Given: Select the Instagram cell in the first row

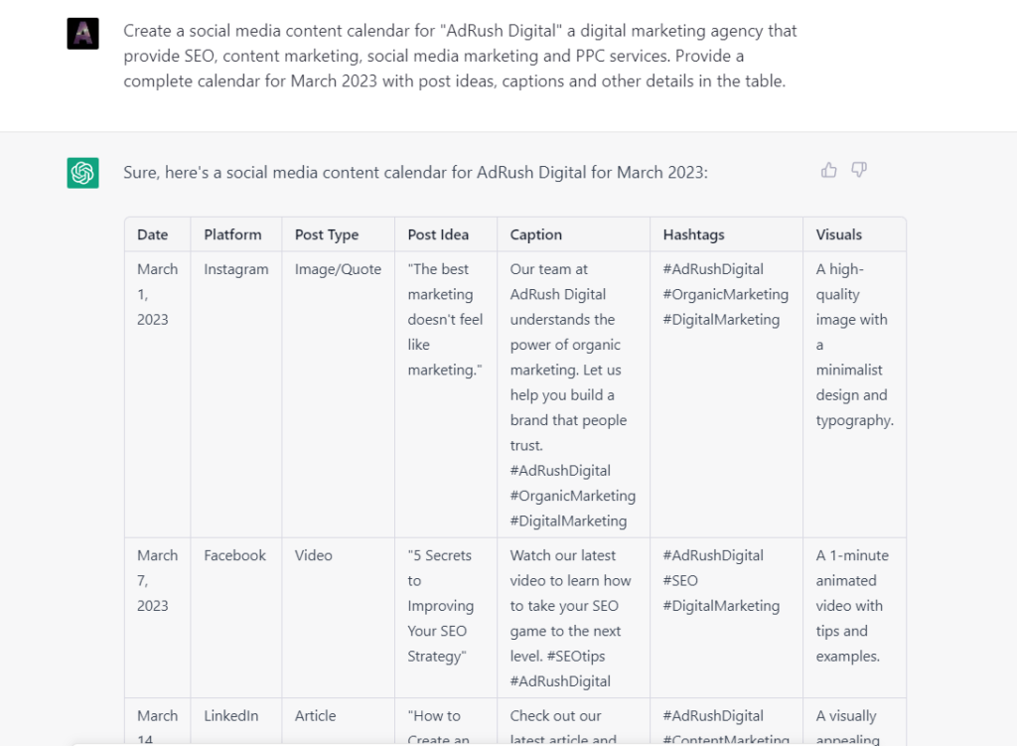Looking at the screenshot, I should pos(236,268).
